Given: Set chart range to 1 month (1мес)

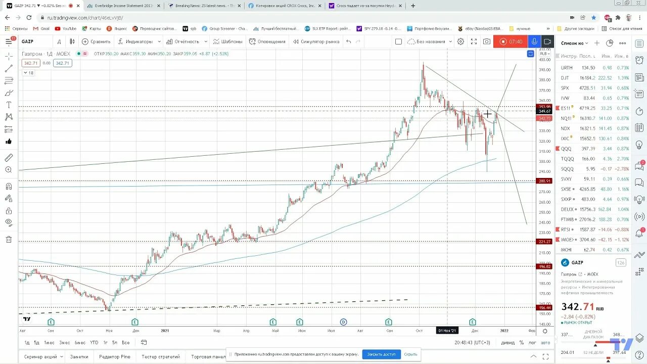Looking at the screenshot, I should coord(49,342).
